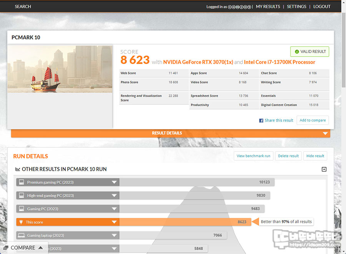Image resolution: width=346 pixels, height=254 pixels.
Task: Click the Facebook share icon
Action: click(x=261, y=121)
